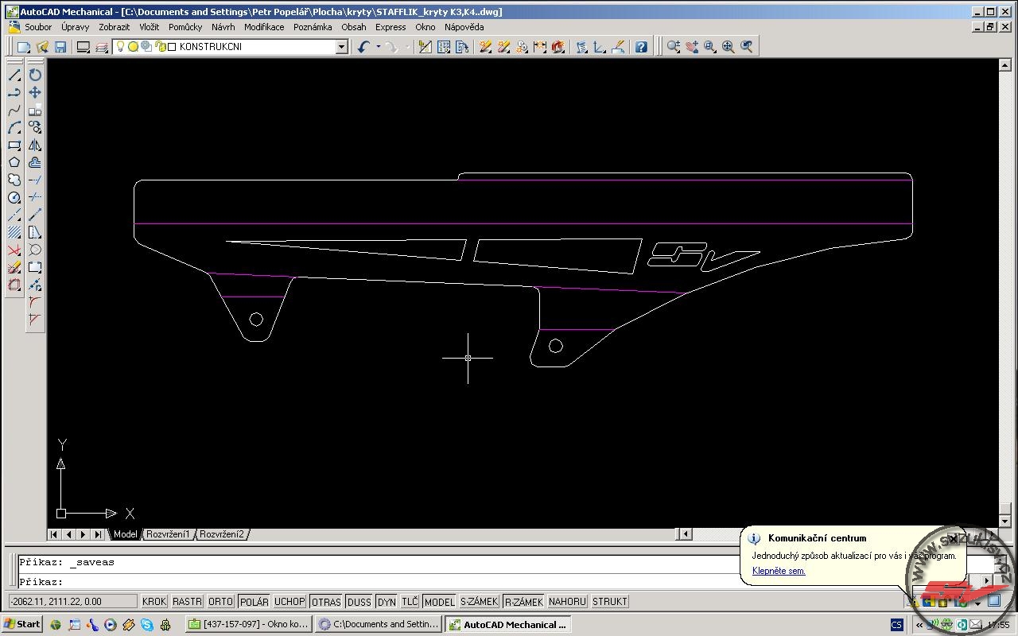1018x636 pixels.
Task: Activate the Hatch fill tool
Action: pos(14,232)
